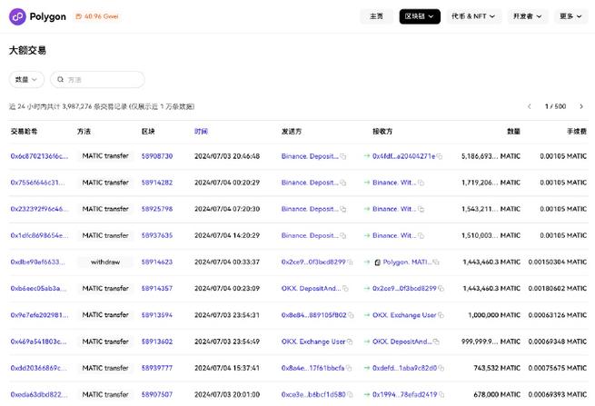595x406 pixels.
Task: Click fee 0.00075675 MATIC
Action: [x=558, y=368]
